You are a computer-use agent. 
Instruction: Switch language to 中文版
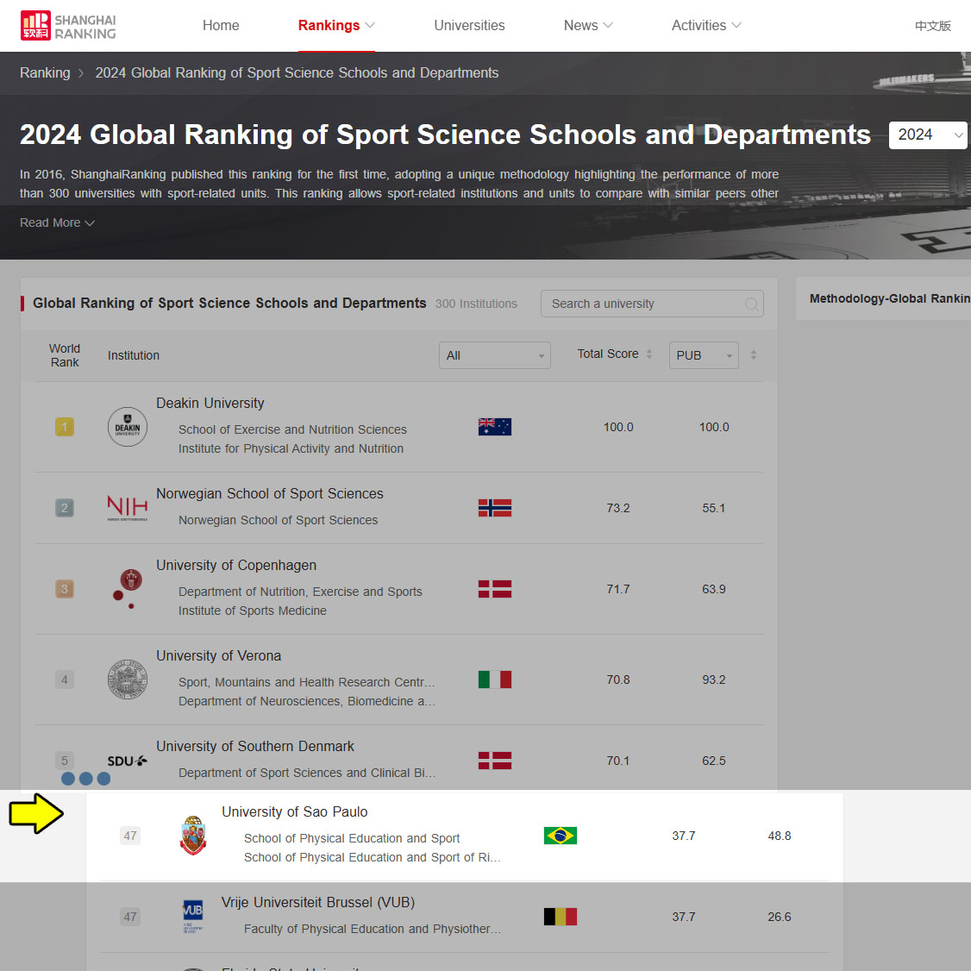[932, 25]
